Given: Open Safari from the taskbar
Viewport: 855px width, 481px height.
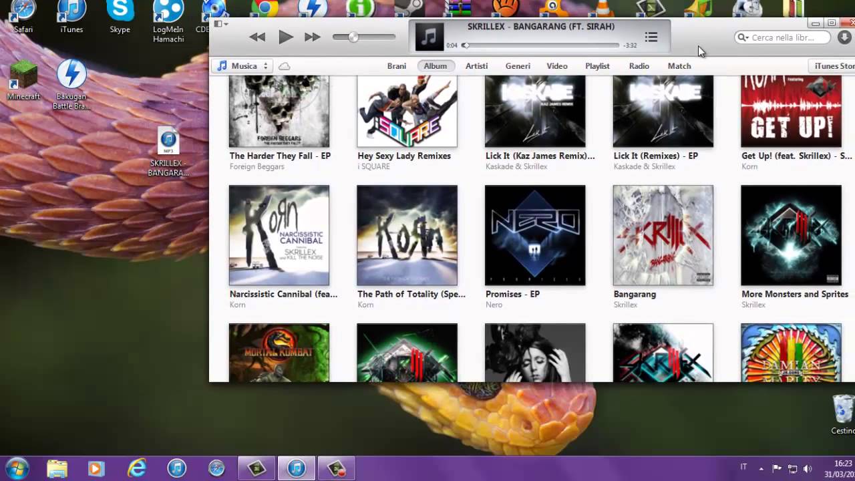Looking at the screenshot, I should tap(216, 468).
